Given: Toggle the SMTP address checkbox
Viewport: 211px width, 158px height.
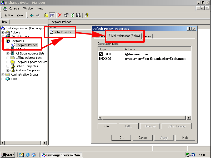Looking at the screenshot, I should [x=101, y=54].
